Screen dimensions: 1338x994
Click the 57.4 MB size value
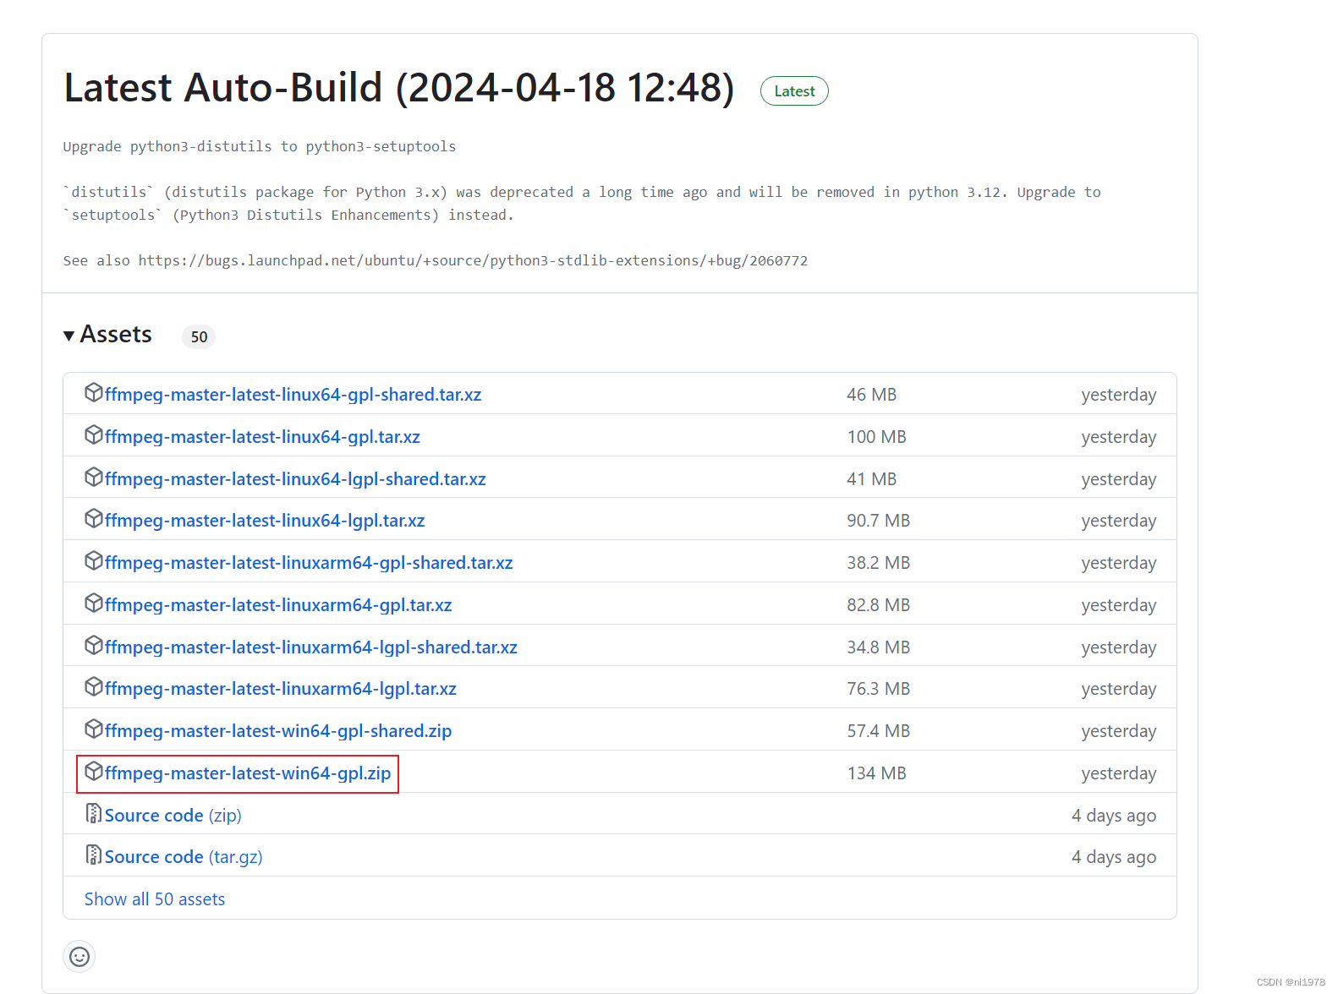coord(879,731)
